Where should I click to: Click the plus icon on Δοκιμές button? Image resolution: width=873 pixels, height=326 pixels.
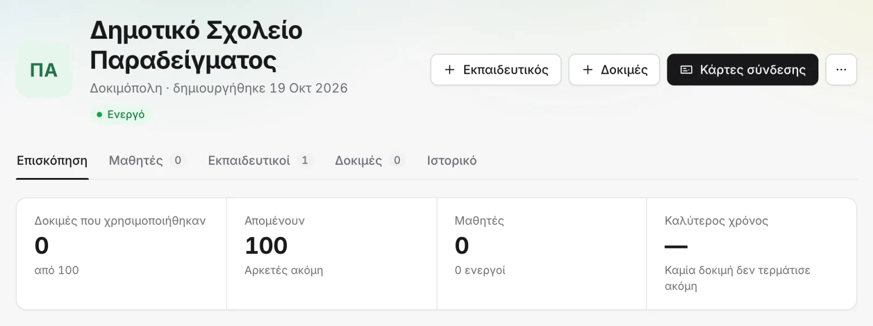[588, 70]
